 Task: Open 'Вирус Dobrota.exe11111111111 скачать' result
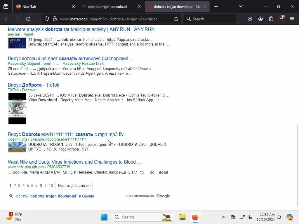66,134
